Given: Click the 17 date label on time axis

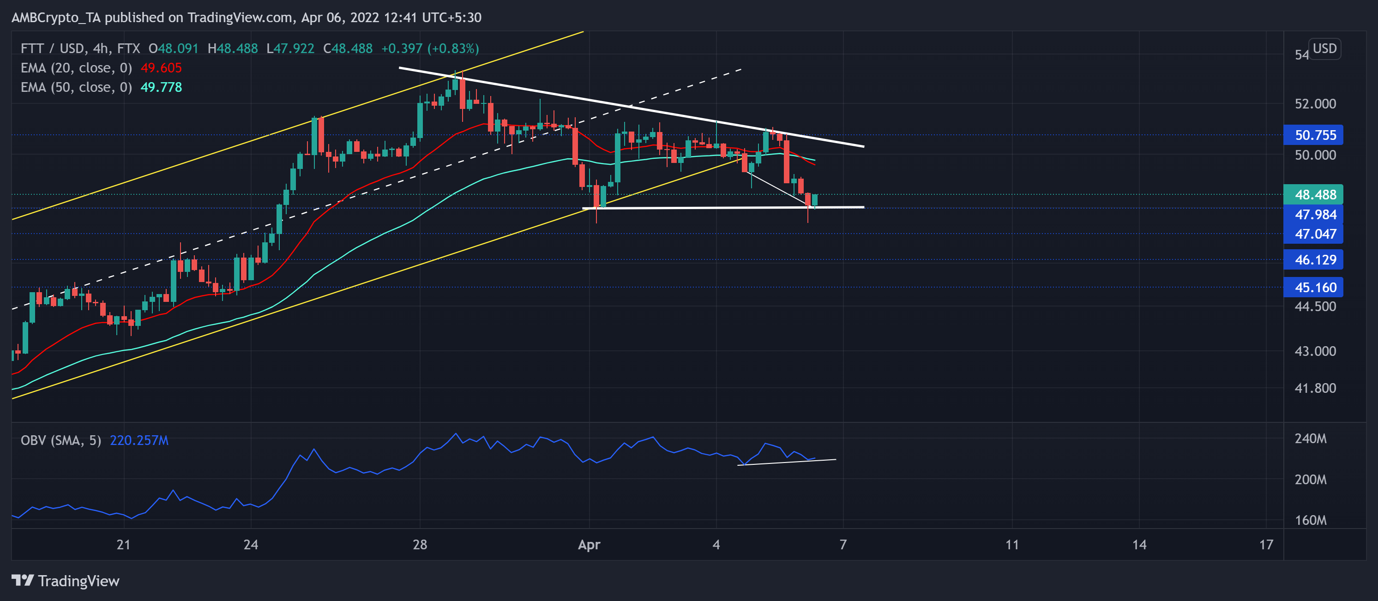Looking at the screenshot, I should (x=1266, y=545).
